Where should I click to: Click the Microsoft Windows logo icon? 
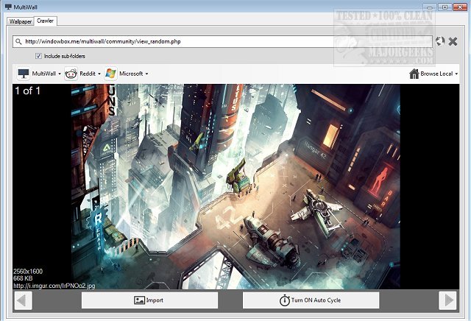pos(110,74)
